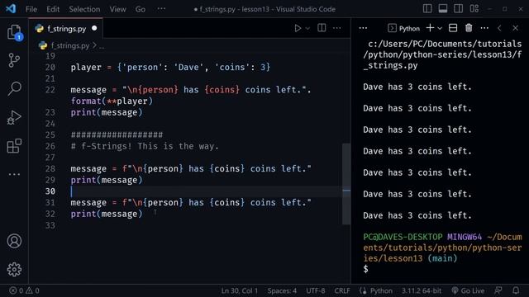Change indentation via Spaces: 4
Screen dimensions: 529x297
[x=282, y=290]
